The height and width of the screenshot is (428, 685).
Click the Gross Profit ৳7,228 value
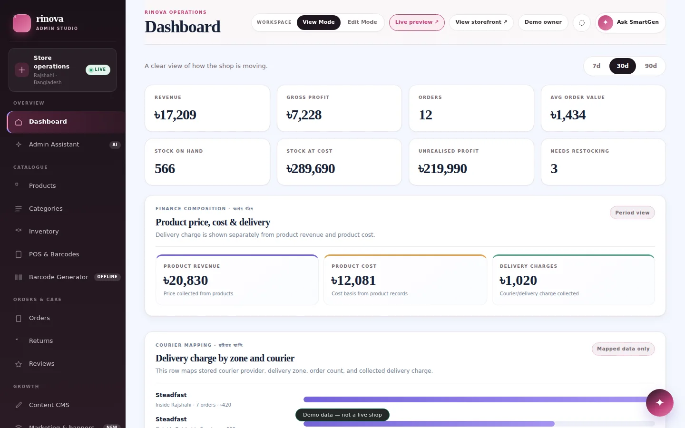tap(304, 115)
